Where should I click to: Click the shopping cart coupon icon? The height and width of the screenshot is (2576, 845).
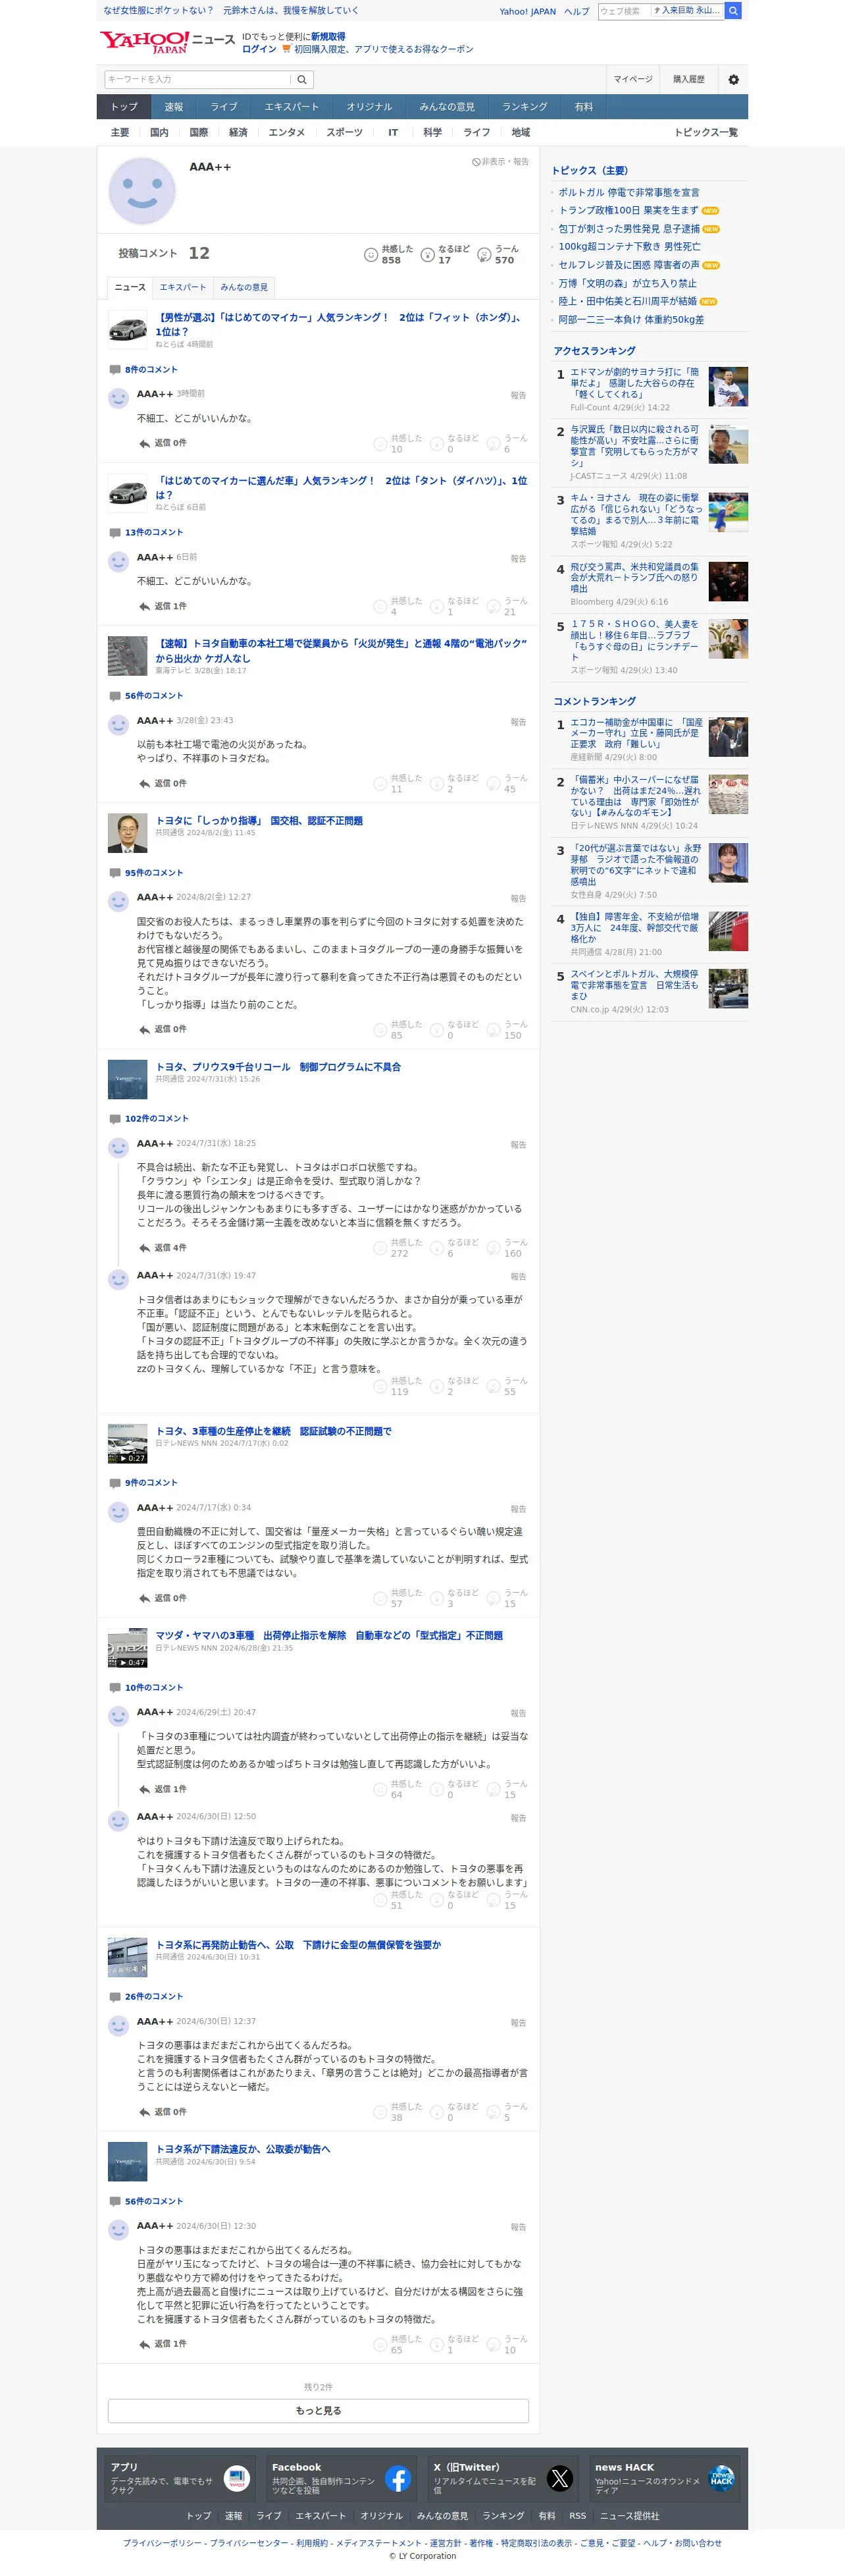(287, 49)
